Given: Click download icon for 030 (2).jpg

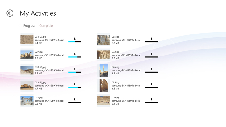Looking at the screenshot, I should click(75, 69).
